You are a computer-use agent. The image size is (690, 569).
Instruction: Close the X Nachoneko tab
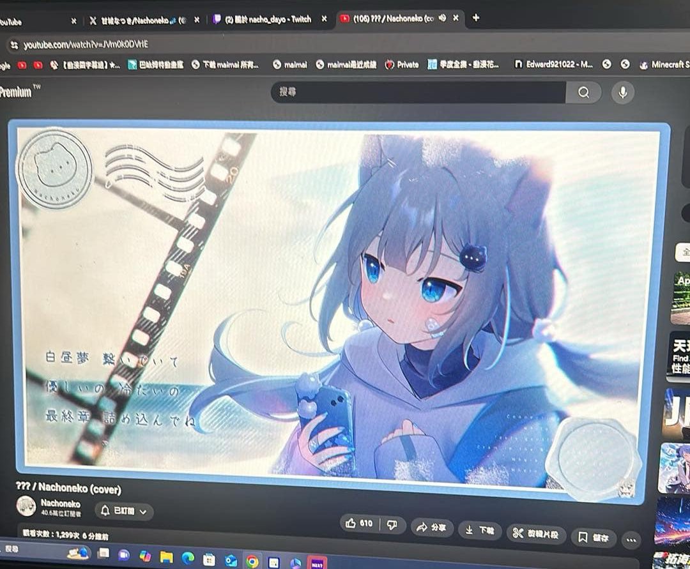197,20
